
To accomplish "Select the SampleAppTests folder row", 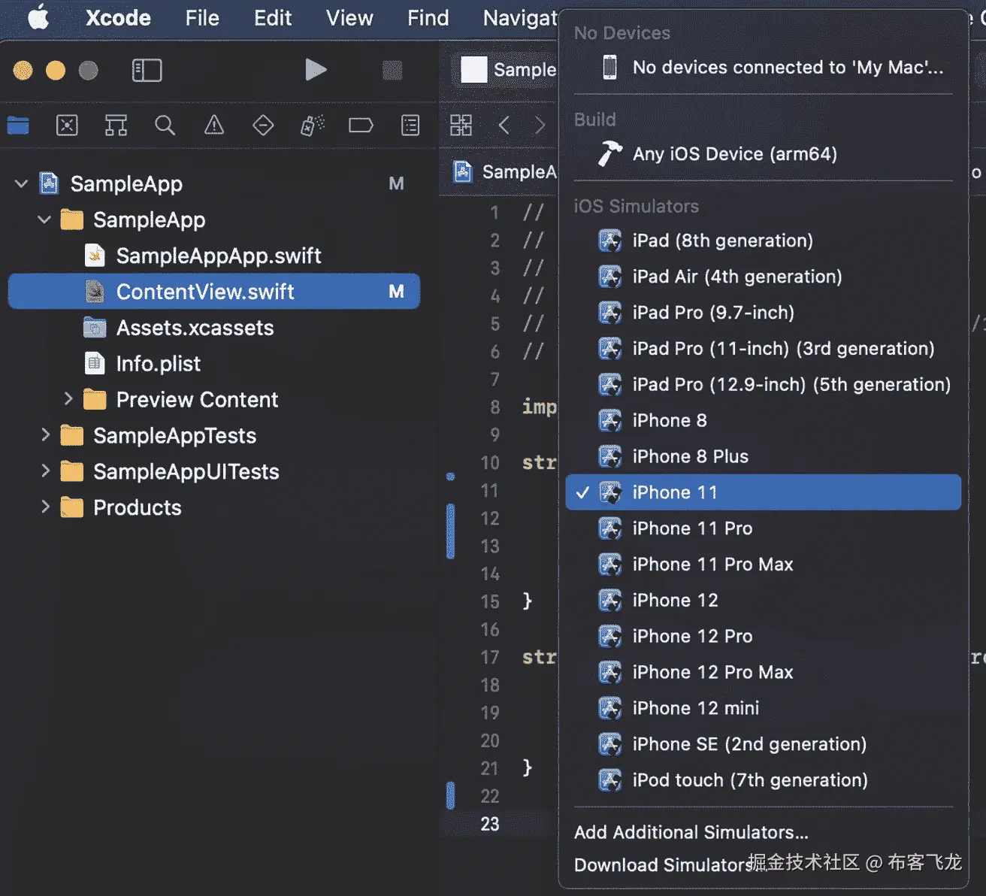I will point(214,435).
